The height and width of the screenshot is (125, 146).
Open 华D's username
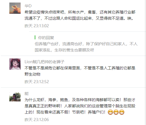(x=28, y=6)
